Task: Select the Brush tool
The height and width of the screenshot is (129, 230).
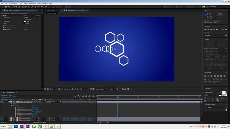Action: (32, 7)
